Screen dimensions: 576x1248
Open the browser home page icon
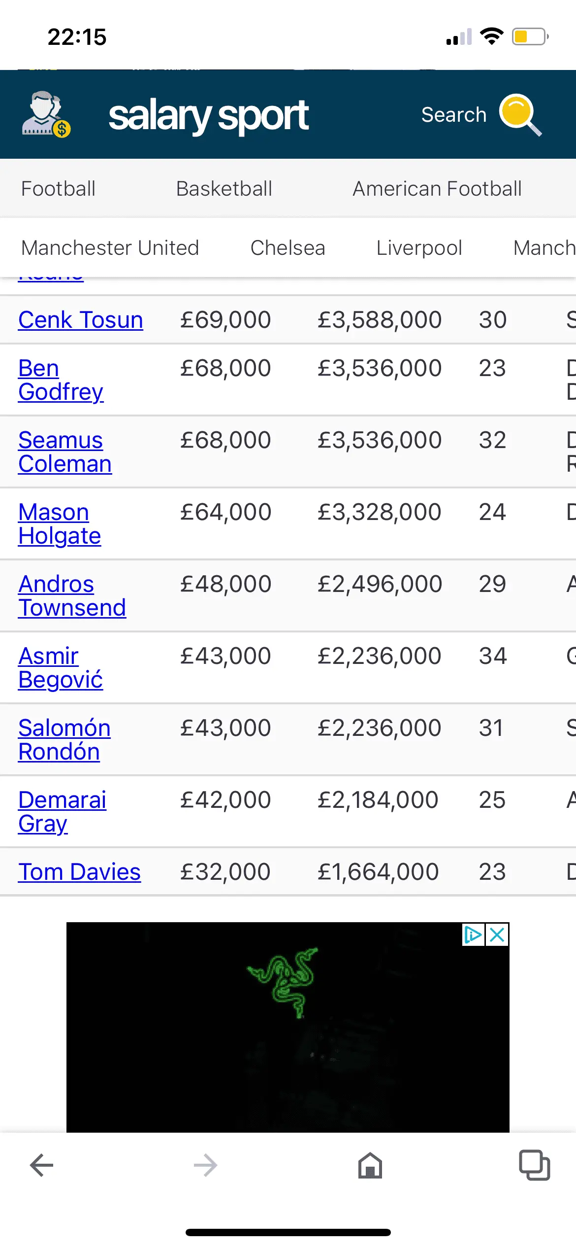(x=370, y=1165)
